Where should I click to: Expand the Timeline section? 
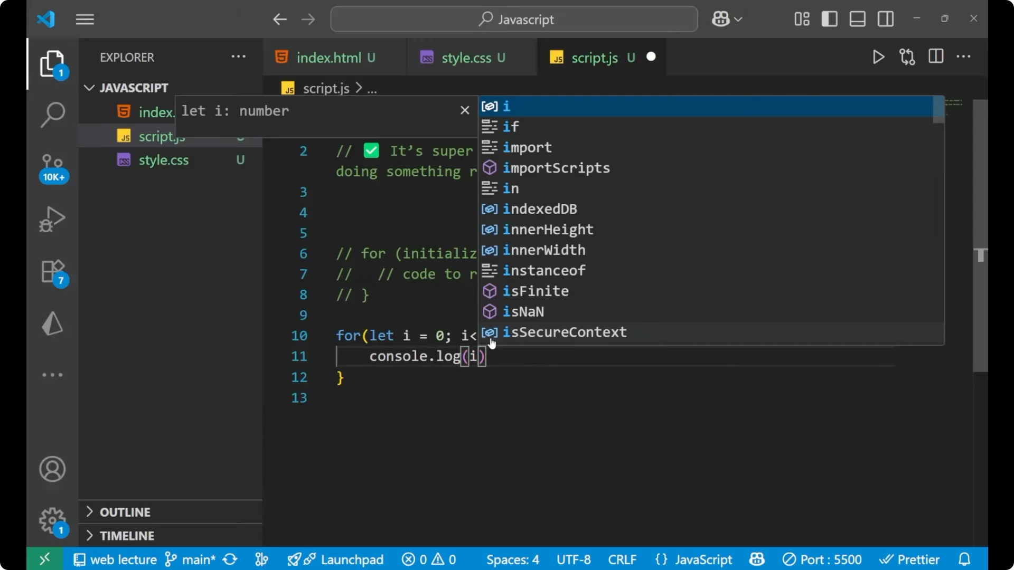[x=127, y=536]
